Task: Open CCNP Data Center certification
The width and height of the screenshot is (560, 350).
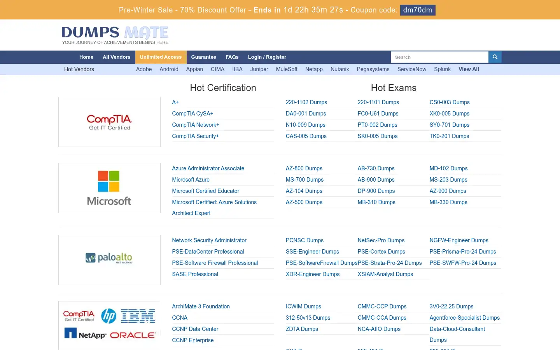Action: tap(195, 329)
